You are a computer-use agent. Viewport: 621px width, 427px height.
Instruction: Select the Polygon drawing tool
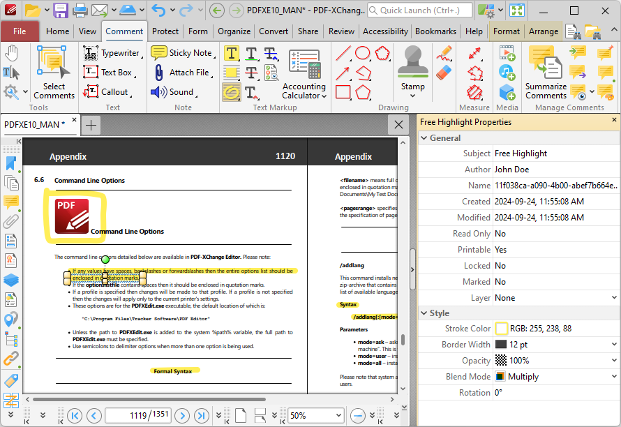point(363,92)
